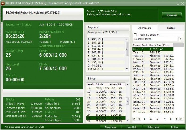Select blinds level 20 row
Viewport: 186px width, 130px height.
(106, 102)
